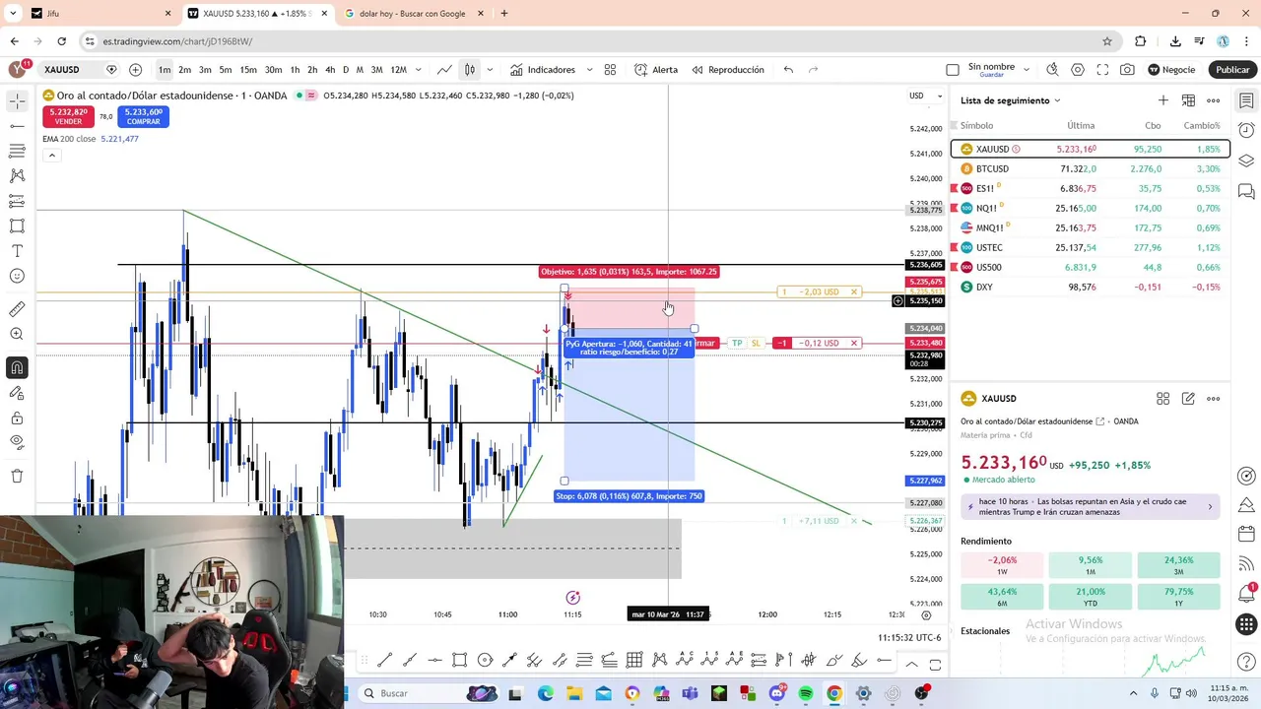Select the 1m timeframe
This screenshot has height=709, width=1261.
coord(164,70)
